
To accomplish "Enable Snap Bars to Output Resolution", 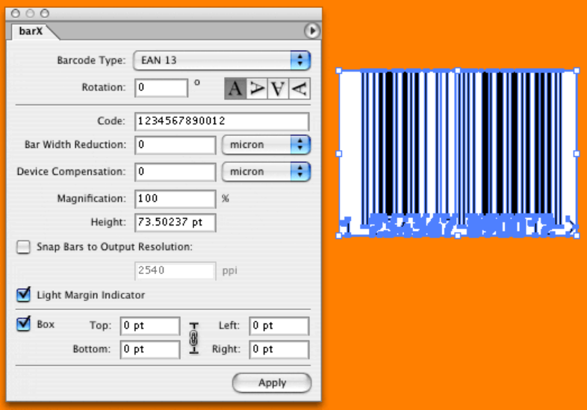I will tap(23, 247).
